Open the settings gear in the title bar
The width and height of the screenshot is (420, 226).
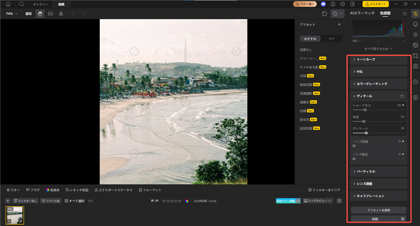342,4
